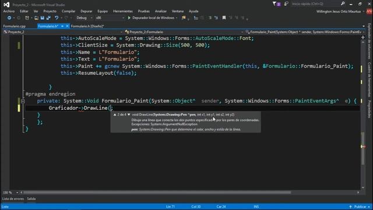Screen dimensions: 373x210
Task: Open the Formulario_Paint member dropdown
Action: (305, 32)
